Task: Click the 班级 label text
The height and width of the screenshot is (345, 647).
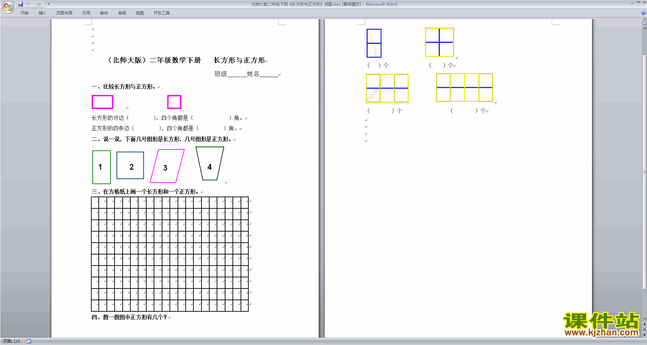Action: click(x=221, y=74)
